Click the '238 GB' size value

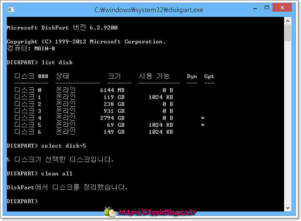tap(114, 104)
